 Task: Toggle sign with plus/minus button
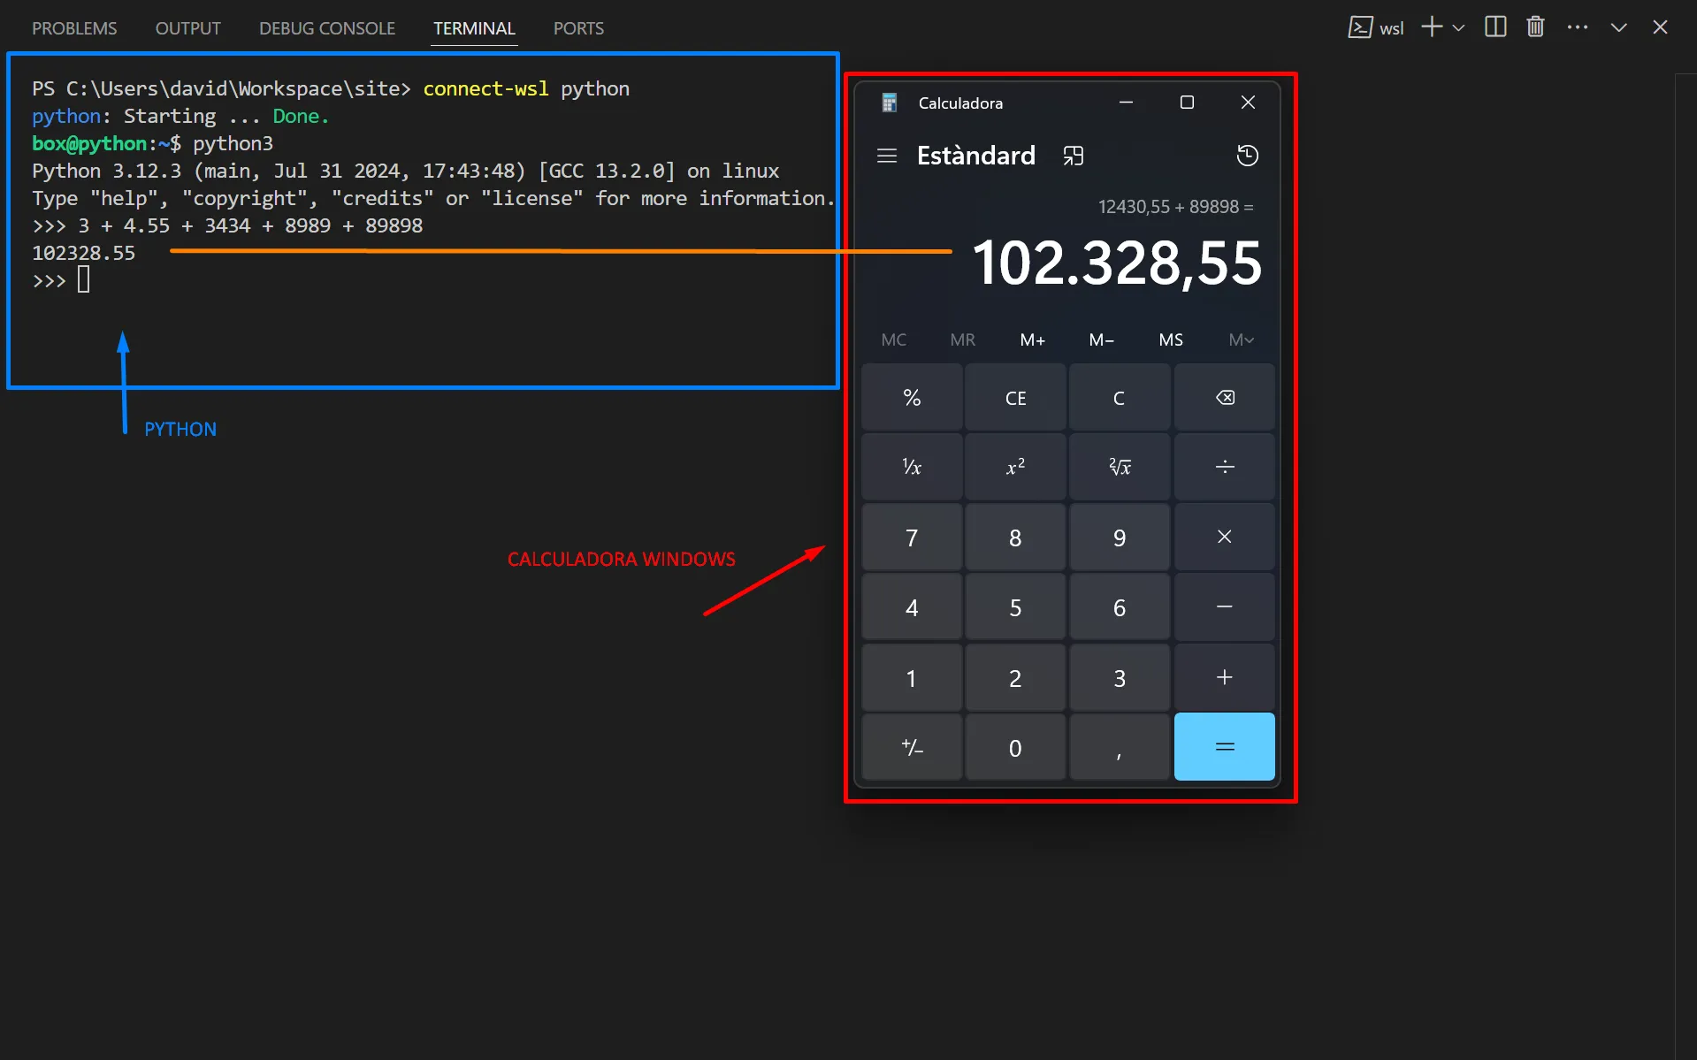[912, 748]
